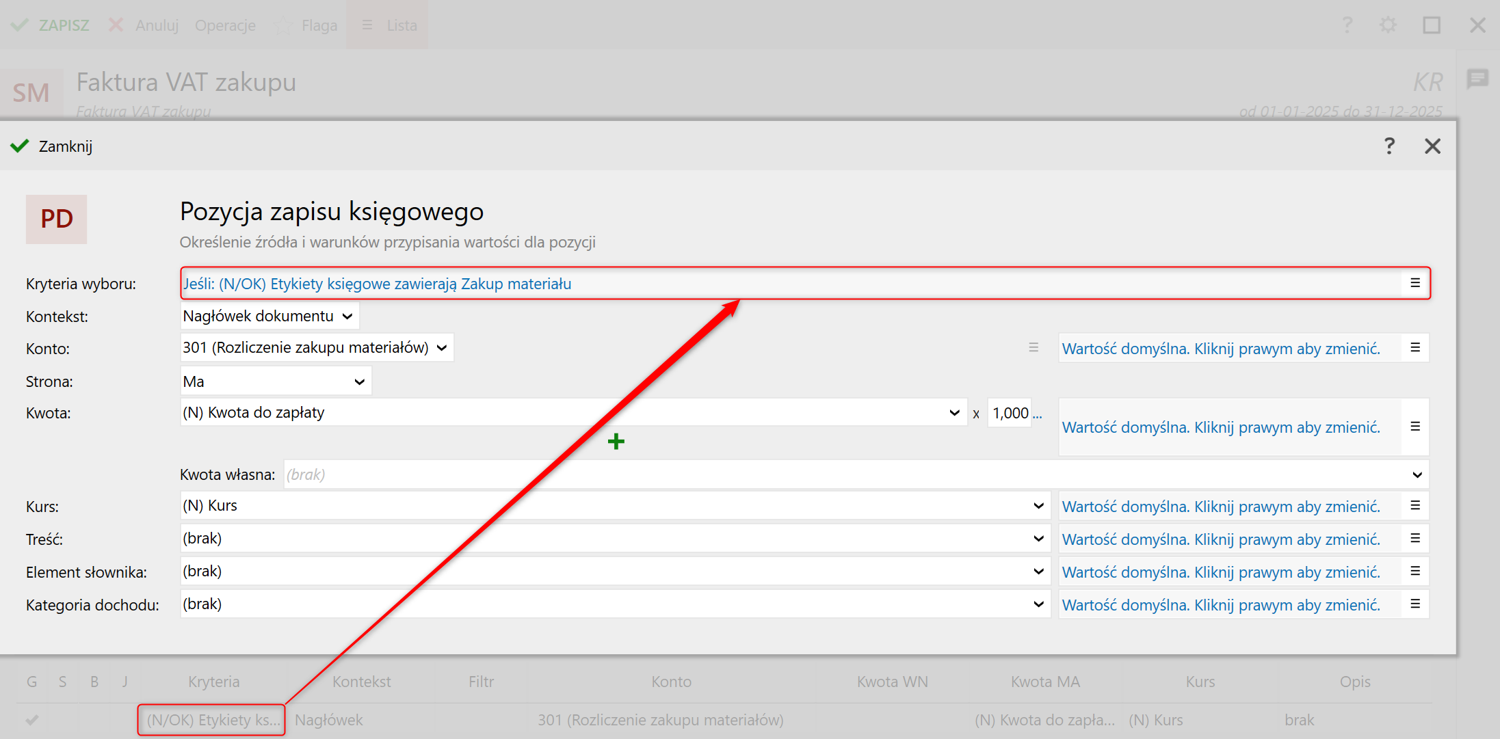This screenshot has height=739, width=1500.
Task: Open the hamburger menu in Kryteria wyboru row
Action: [x=1415, y=283]
